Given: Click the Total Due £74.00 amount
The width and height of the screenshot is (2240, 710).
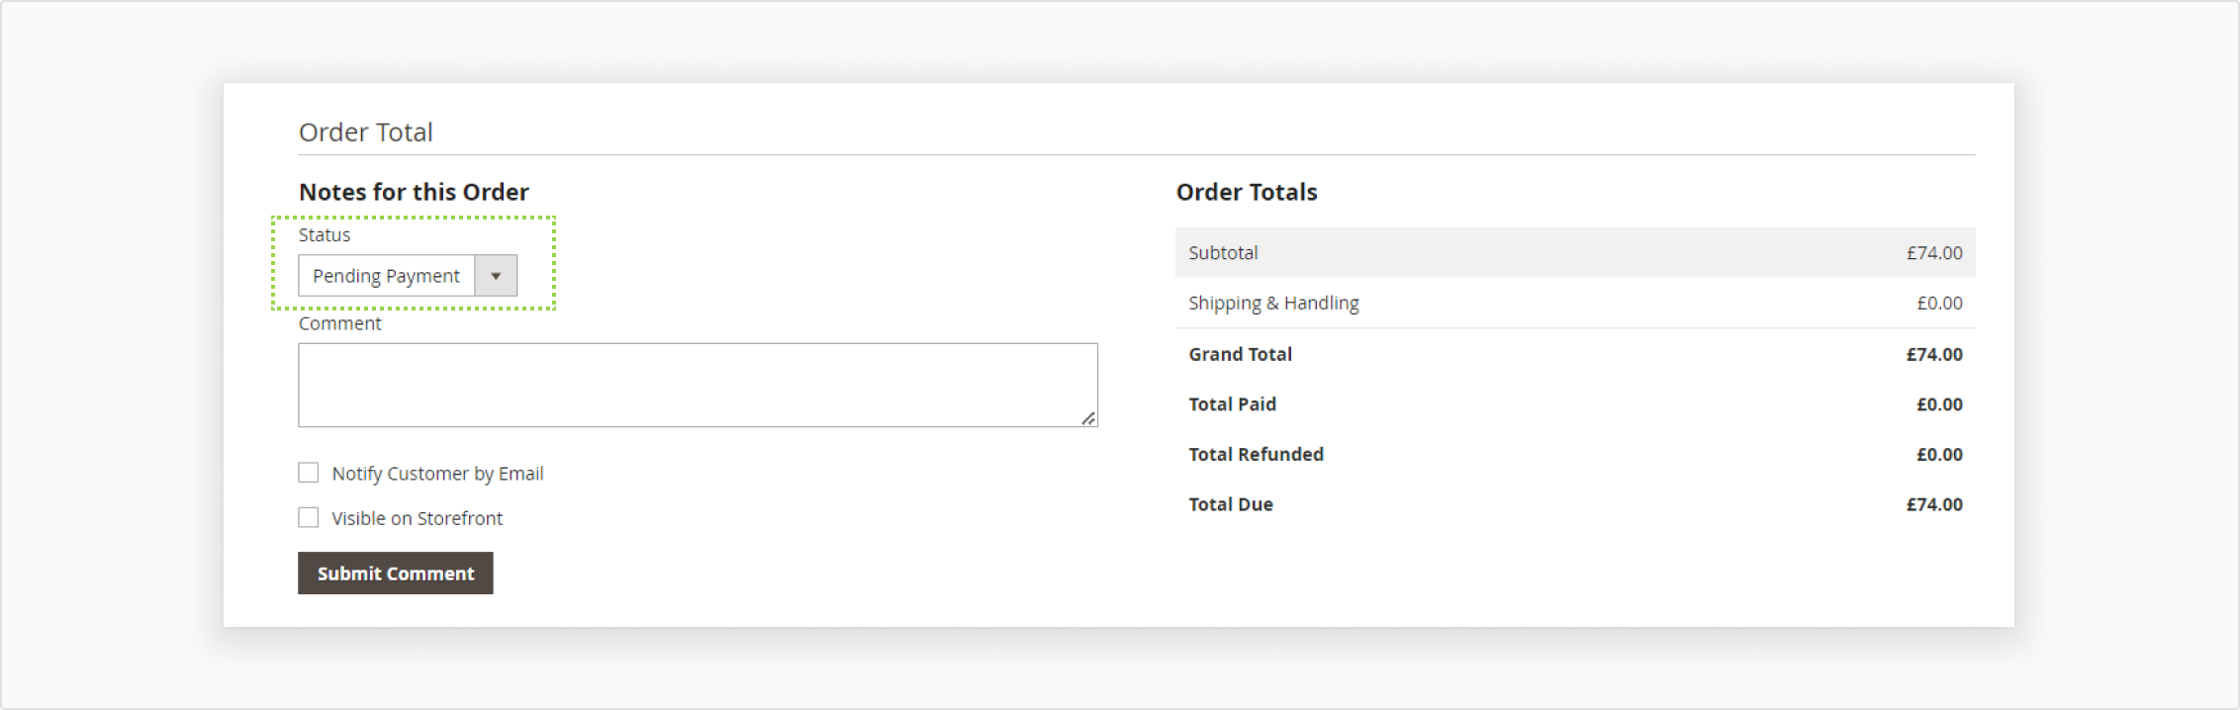Looking at the screenshot, I should pos(1934,504).
